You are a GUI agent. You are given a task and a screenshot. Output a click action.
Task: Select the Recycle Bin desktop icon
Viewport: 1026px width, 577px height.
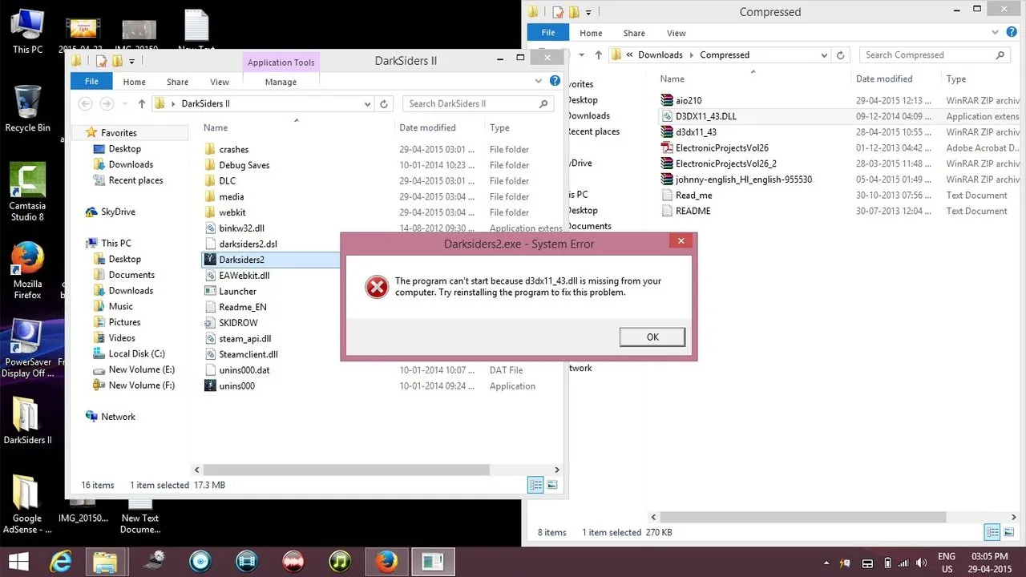tap(27, 108)
